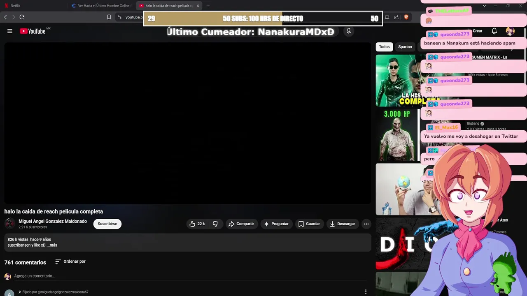Open the account avatar menu
This screenshot has width=527, height=296.
click(x=510, y=31)
